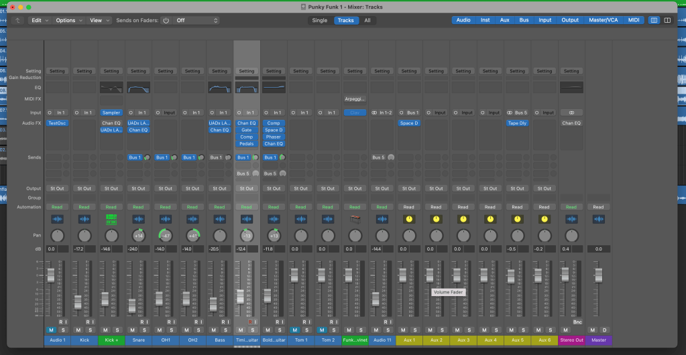686x355 pixels.
Task: Click the Snare channel waveform icon
Action: click(138, 219)
